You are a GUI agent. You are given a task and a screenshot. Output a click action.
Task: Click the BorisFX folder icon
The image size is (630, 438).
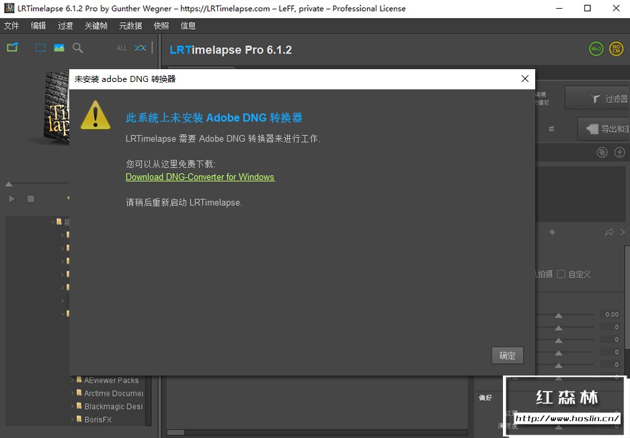pyautogui.click(x=79, y=419)
